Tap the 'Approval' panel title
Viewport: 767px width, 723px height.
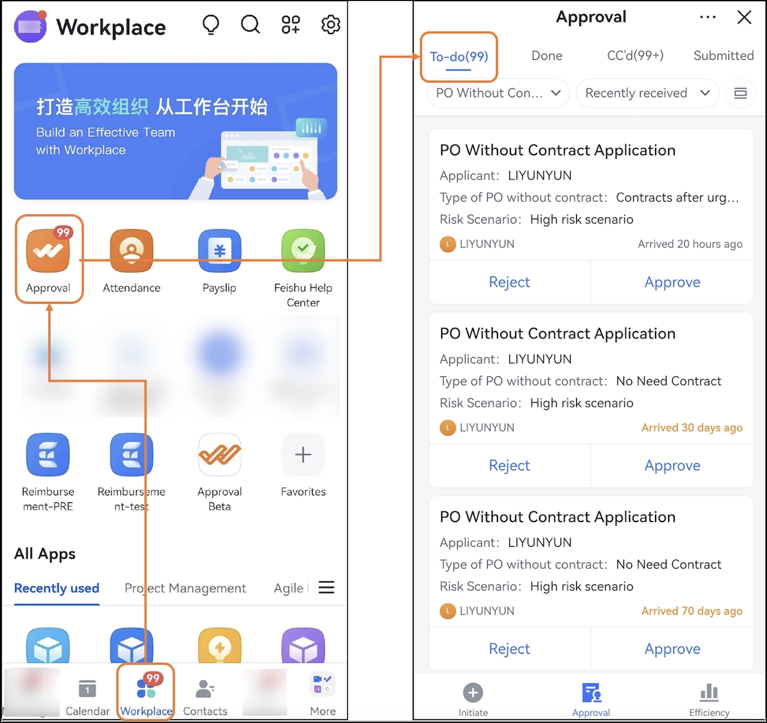[x=591, y=17]
